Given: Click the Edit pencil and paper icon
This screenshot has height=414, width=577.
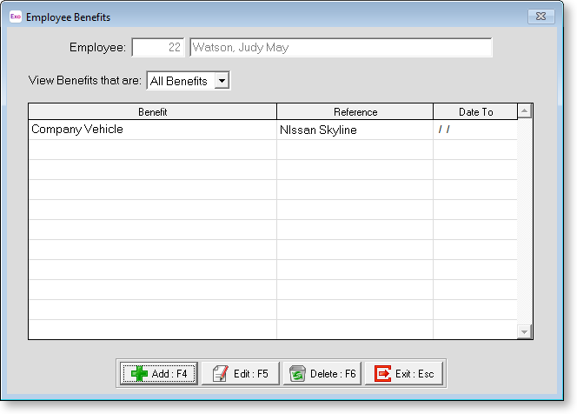Looking at the screenshot, I should point(220,373).
